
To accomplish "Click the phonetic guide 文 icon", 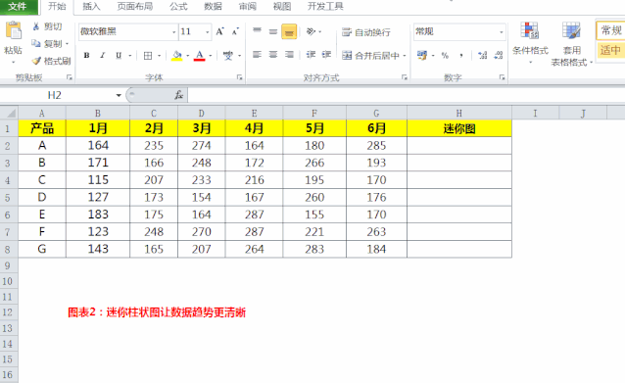I will (x=228, y=56).
